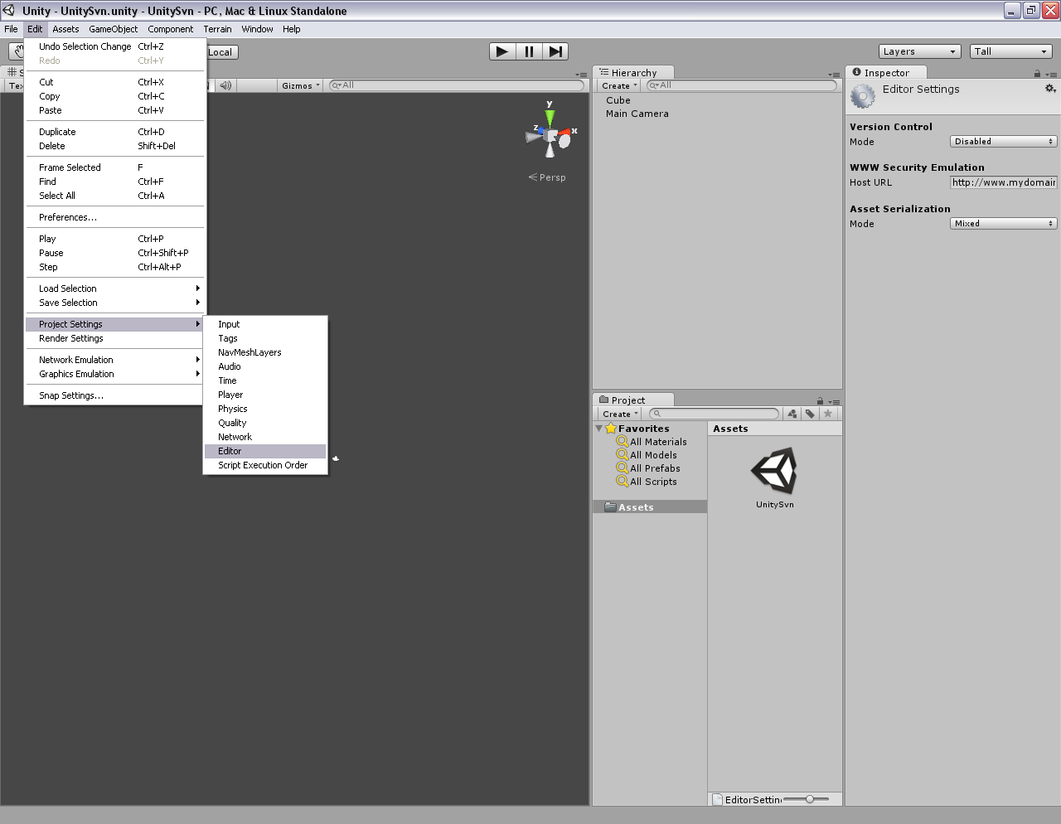Open Render Settings
The height and width of the screenshot is (824, 1061).
(114, 338)
